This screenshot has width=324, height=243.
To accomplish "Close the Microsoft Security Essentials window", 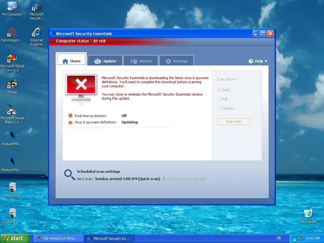I will (x=271, y=34).
